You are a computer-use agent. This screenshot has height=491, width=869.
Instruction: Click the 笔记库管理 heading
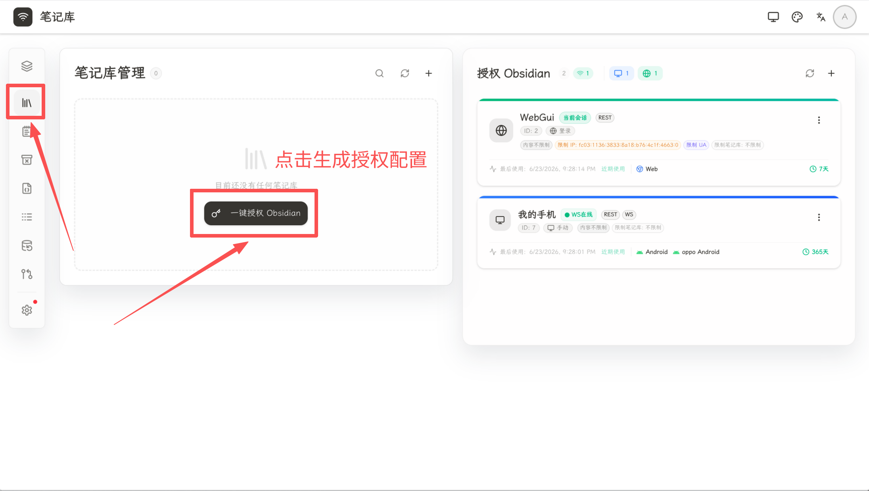click(110, 73)
